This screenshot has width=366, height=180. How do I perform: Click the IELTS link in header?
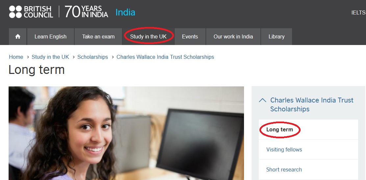pyautogui.click(x=358, y=13)
